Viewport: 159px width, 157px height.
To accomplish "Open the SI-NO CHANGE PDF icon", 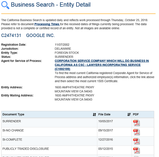I will point(136,132).
